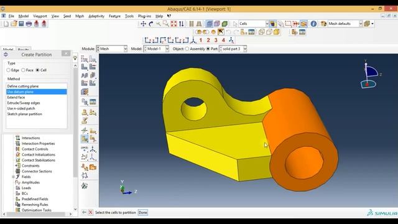
Task: Switch render style to wireframe
Action: pos(210,24)
